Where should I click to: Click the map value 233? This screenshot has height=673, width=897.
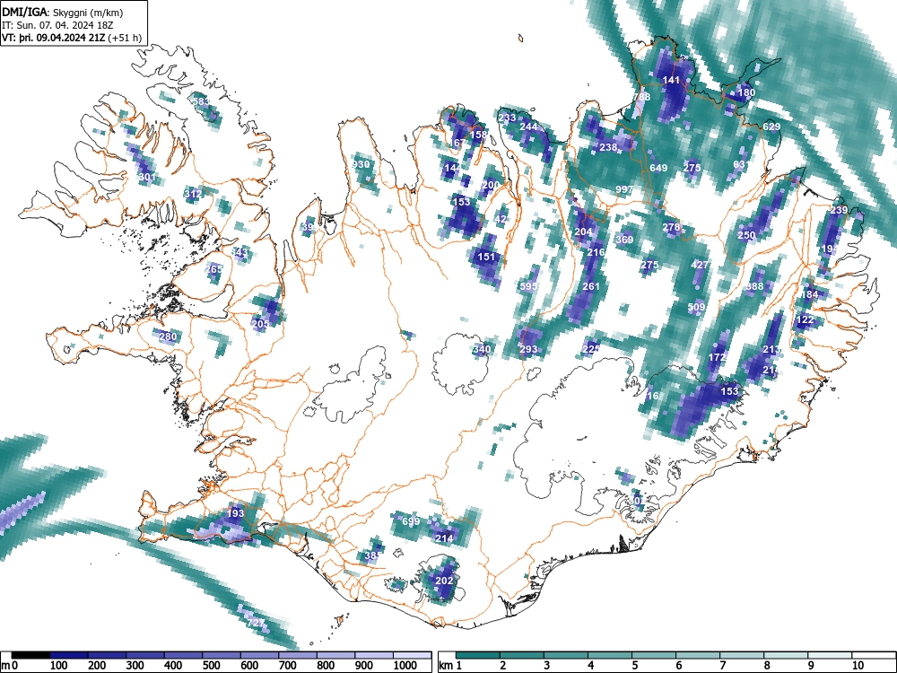click(507, 118)
